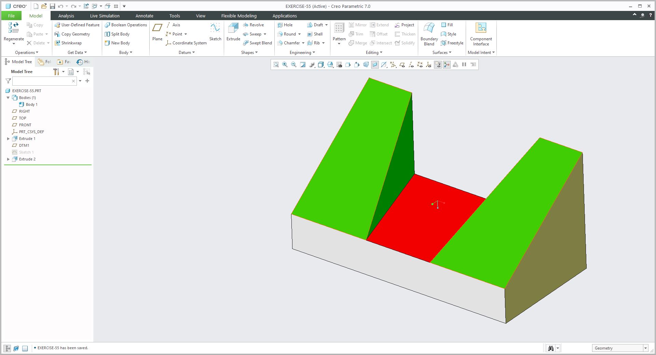Open the Freestyle tool

[x=452, y=43]
